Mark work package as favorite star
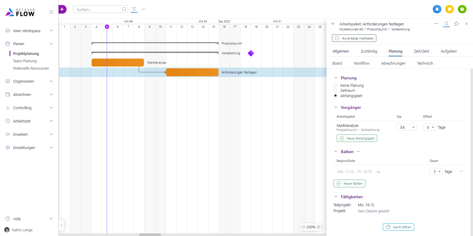The image size is (473, 236). pos(456,24)
